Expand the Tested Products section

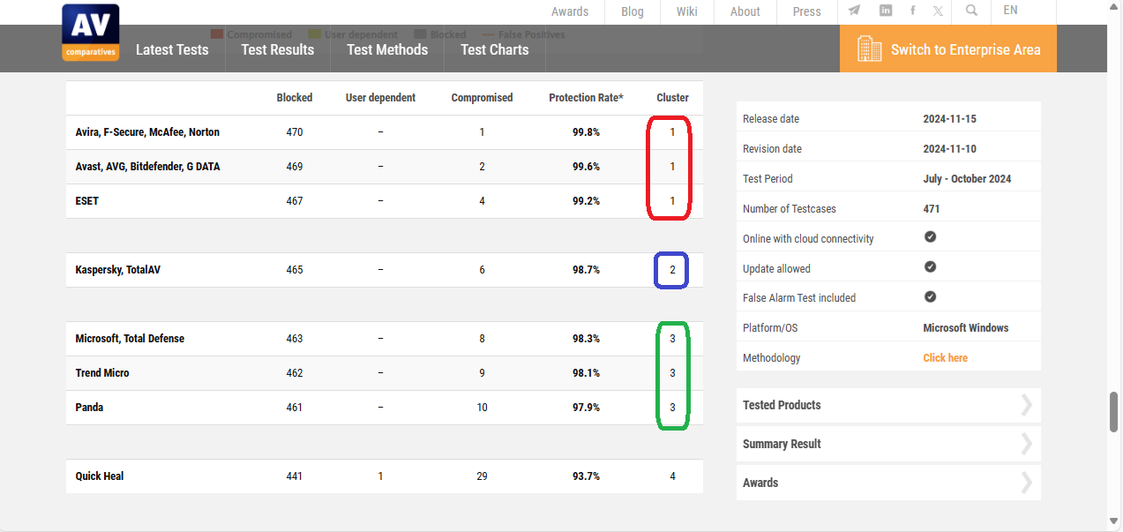tap(888, 405)
